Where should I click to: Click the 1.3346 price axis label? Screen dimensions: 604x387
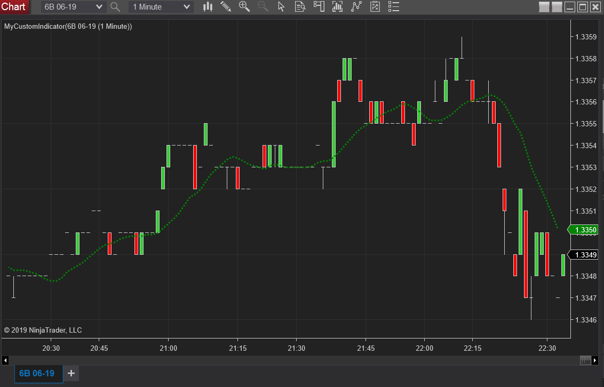pyautogui.click(x=585, y=320)
